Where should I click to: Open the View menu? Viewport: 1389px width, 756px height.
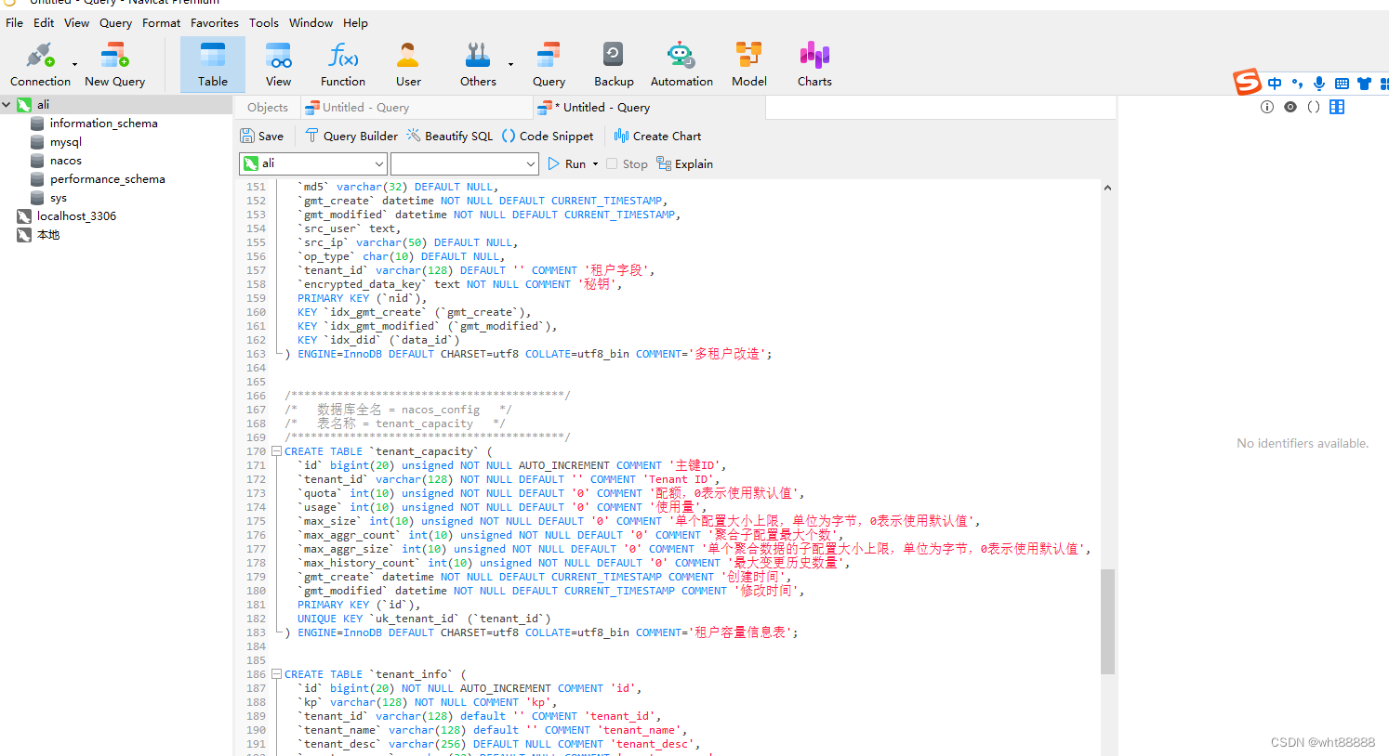coord(76,22)
